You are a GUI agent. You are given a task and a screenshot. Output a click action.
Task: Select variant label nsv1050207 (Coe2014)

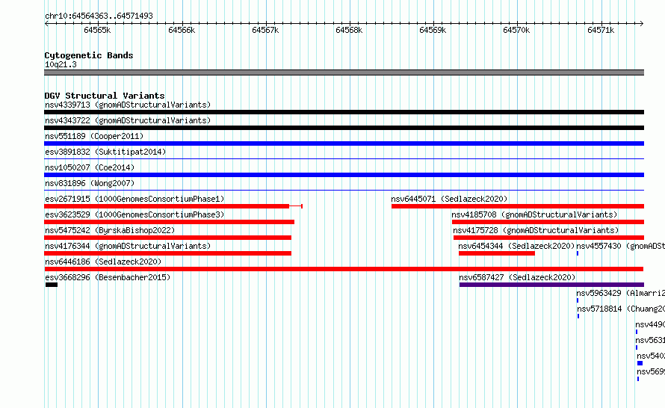[x=90, y=167]
